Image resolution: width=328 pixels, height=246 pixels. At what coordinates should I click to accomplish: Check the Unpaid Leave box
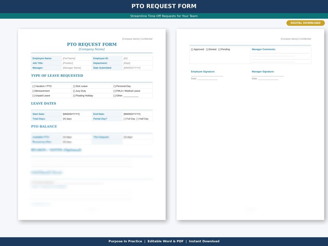(33, 96)
